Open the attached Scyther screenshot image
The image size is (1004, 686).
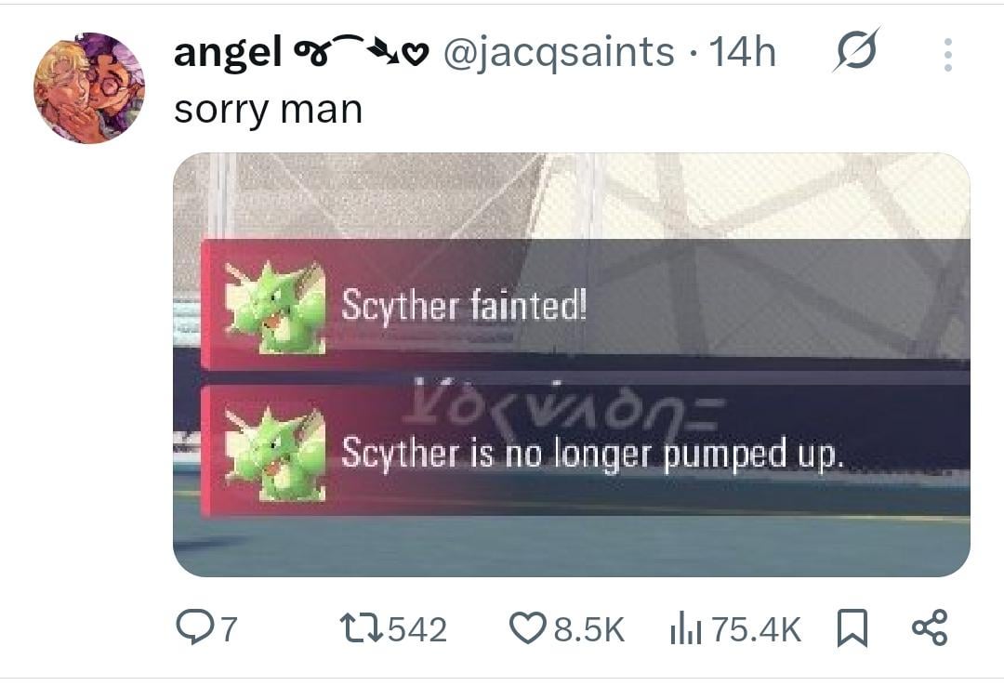coord(571,364)
